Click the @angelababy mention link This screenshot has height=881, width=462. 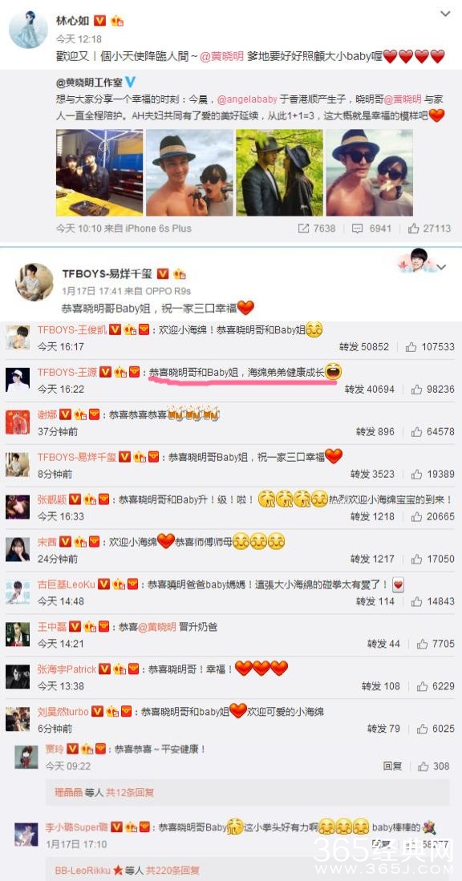point(247,99)
